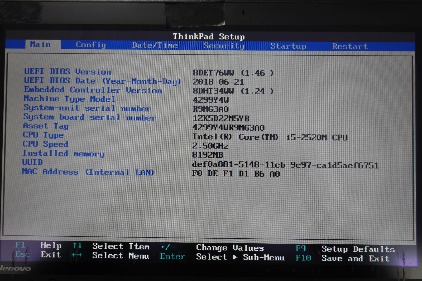Image resolution: width=422 pixels, height=281 pixels.
Task: Select the CPU speed 2.50GHz
Action: [x=210, y=146]
